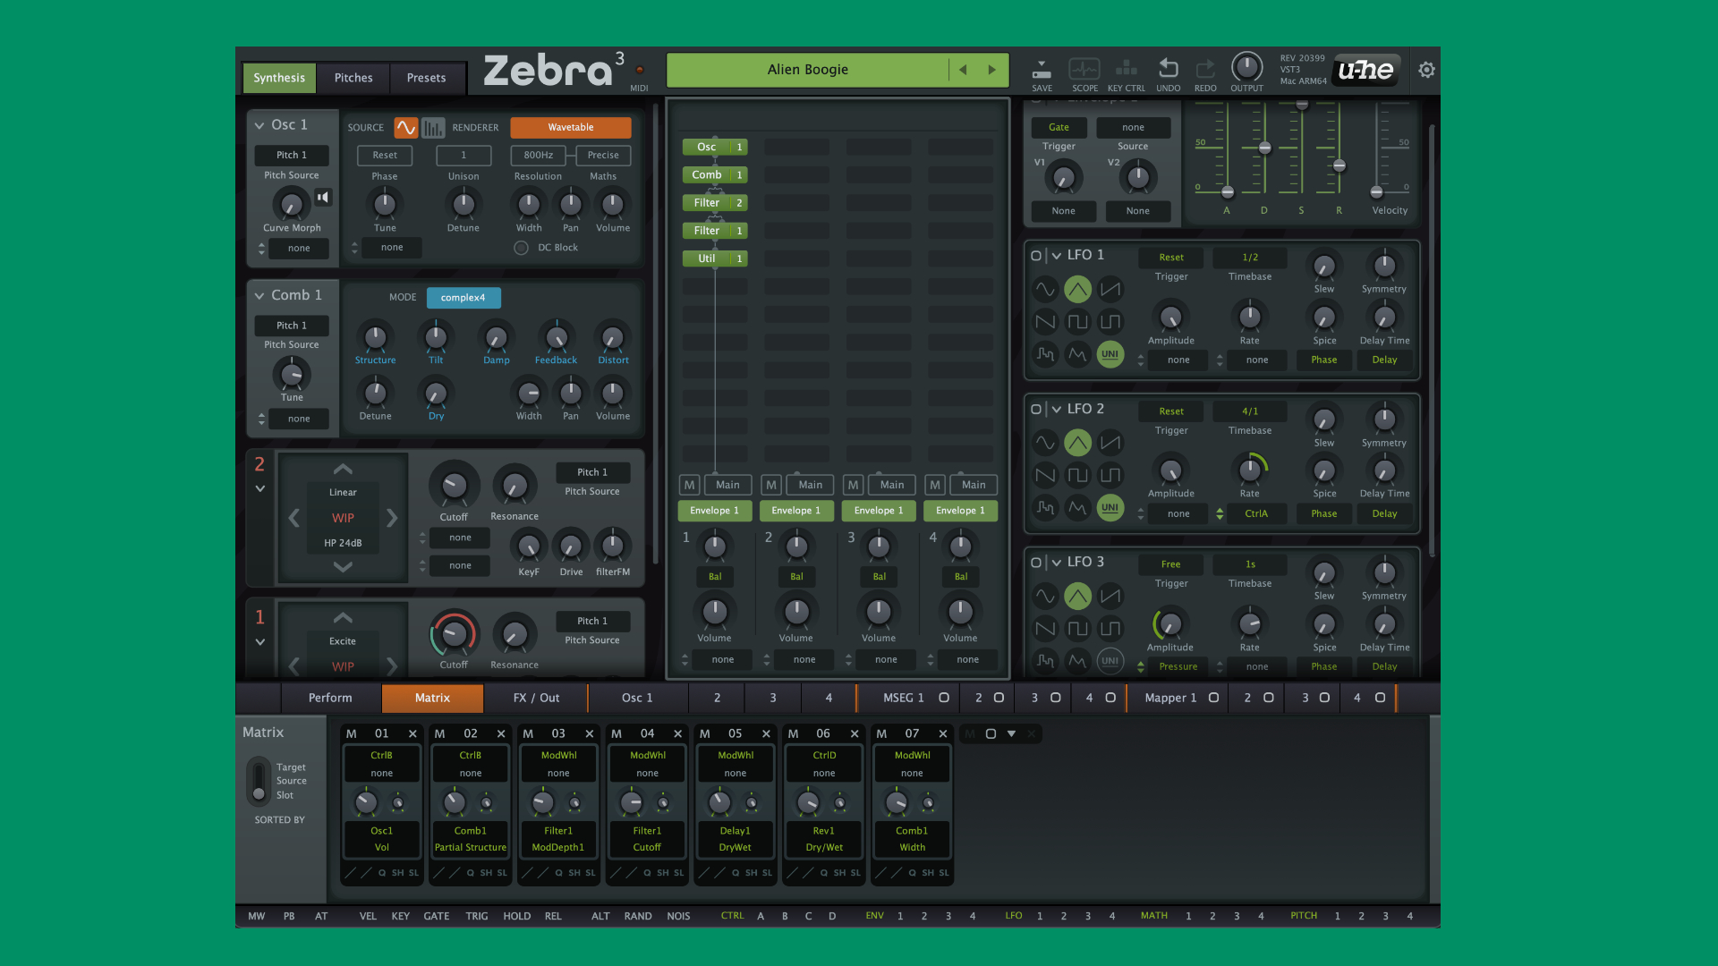Open the FX / Out tab

coord(535,698)
